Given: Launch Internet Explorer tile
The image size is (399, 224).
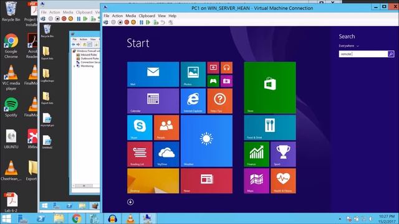Looking at the screenshot, I should [x=193, y=101].
